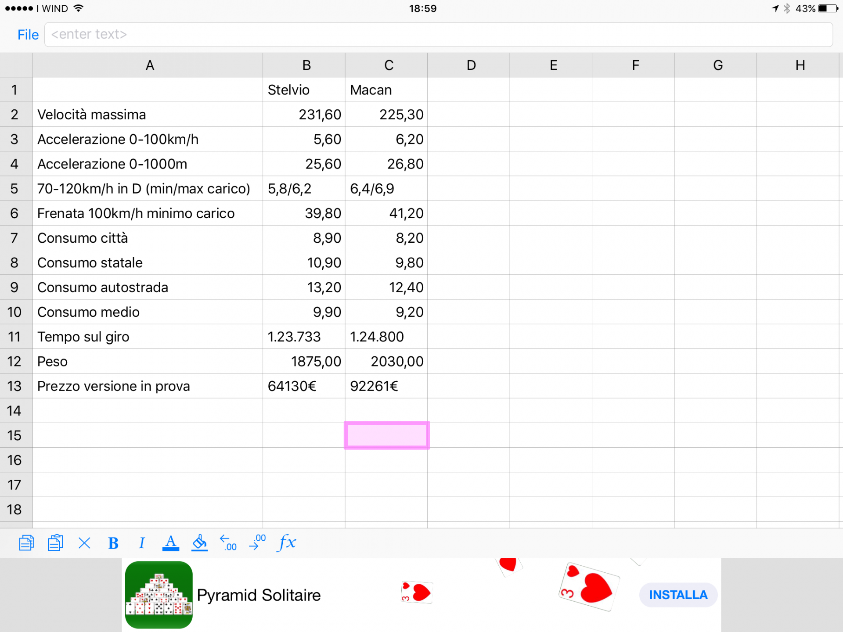Toggle Italic formatting
This screenshot has height=632, width=843.
141,543
